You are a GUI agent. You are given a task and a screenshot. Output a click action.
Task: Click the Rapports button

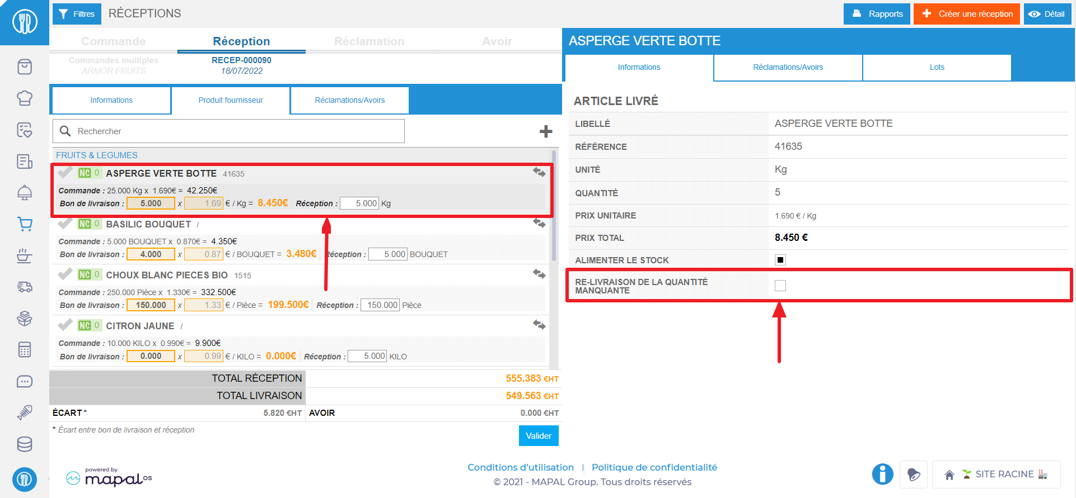[x=877, y=14]
